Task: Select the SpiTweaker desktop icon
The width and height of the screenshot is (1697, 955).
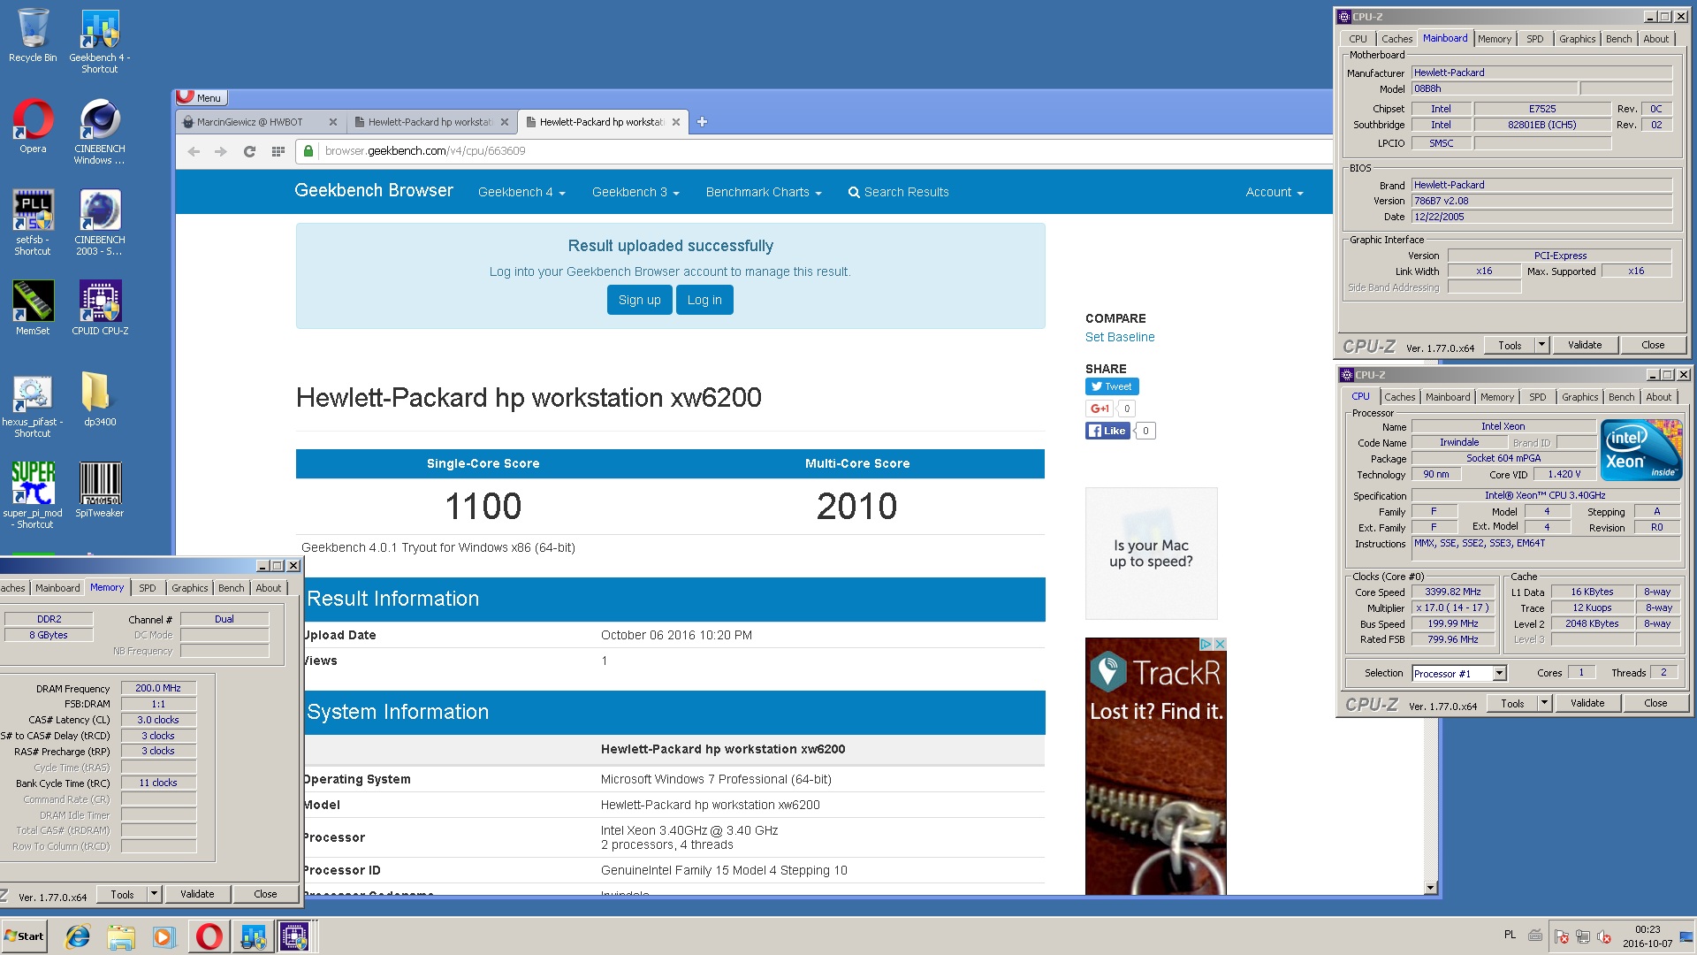Action: pyautogui.click(x=100, y=489)
